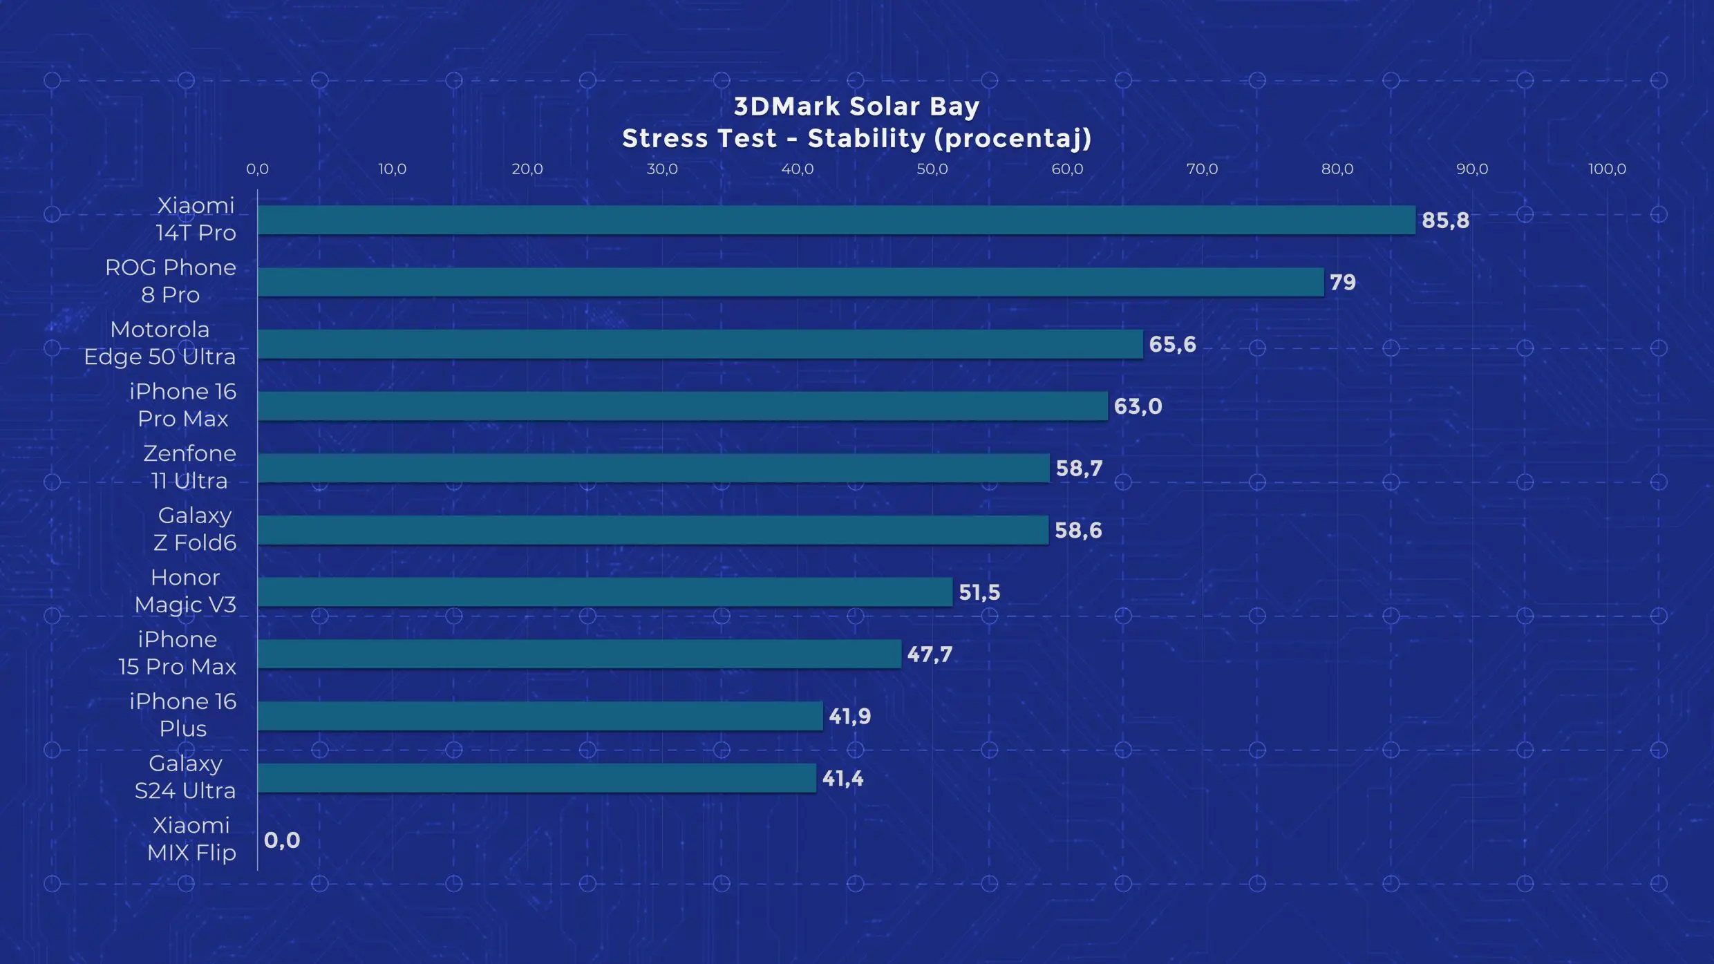Click the axis tick label '40,0'
This screenshot has height=964, width=1714.
click(x=797, y=169)
